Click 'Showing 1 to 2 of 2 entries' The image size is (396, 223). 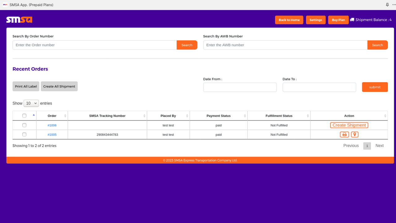(34, 146)
